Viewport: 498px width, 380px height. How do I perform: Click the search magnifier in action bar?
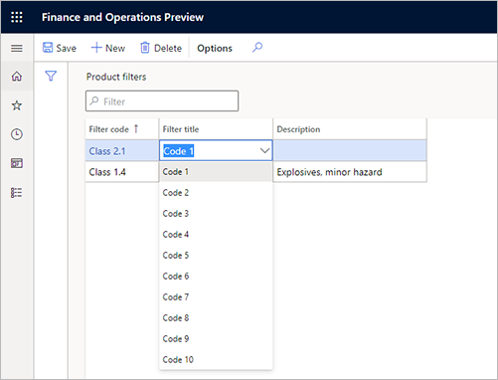pos(257,48)
